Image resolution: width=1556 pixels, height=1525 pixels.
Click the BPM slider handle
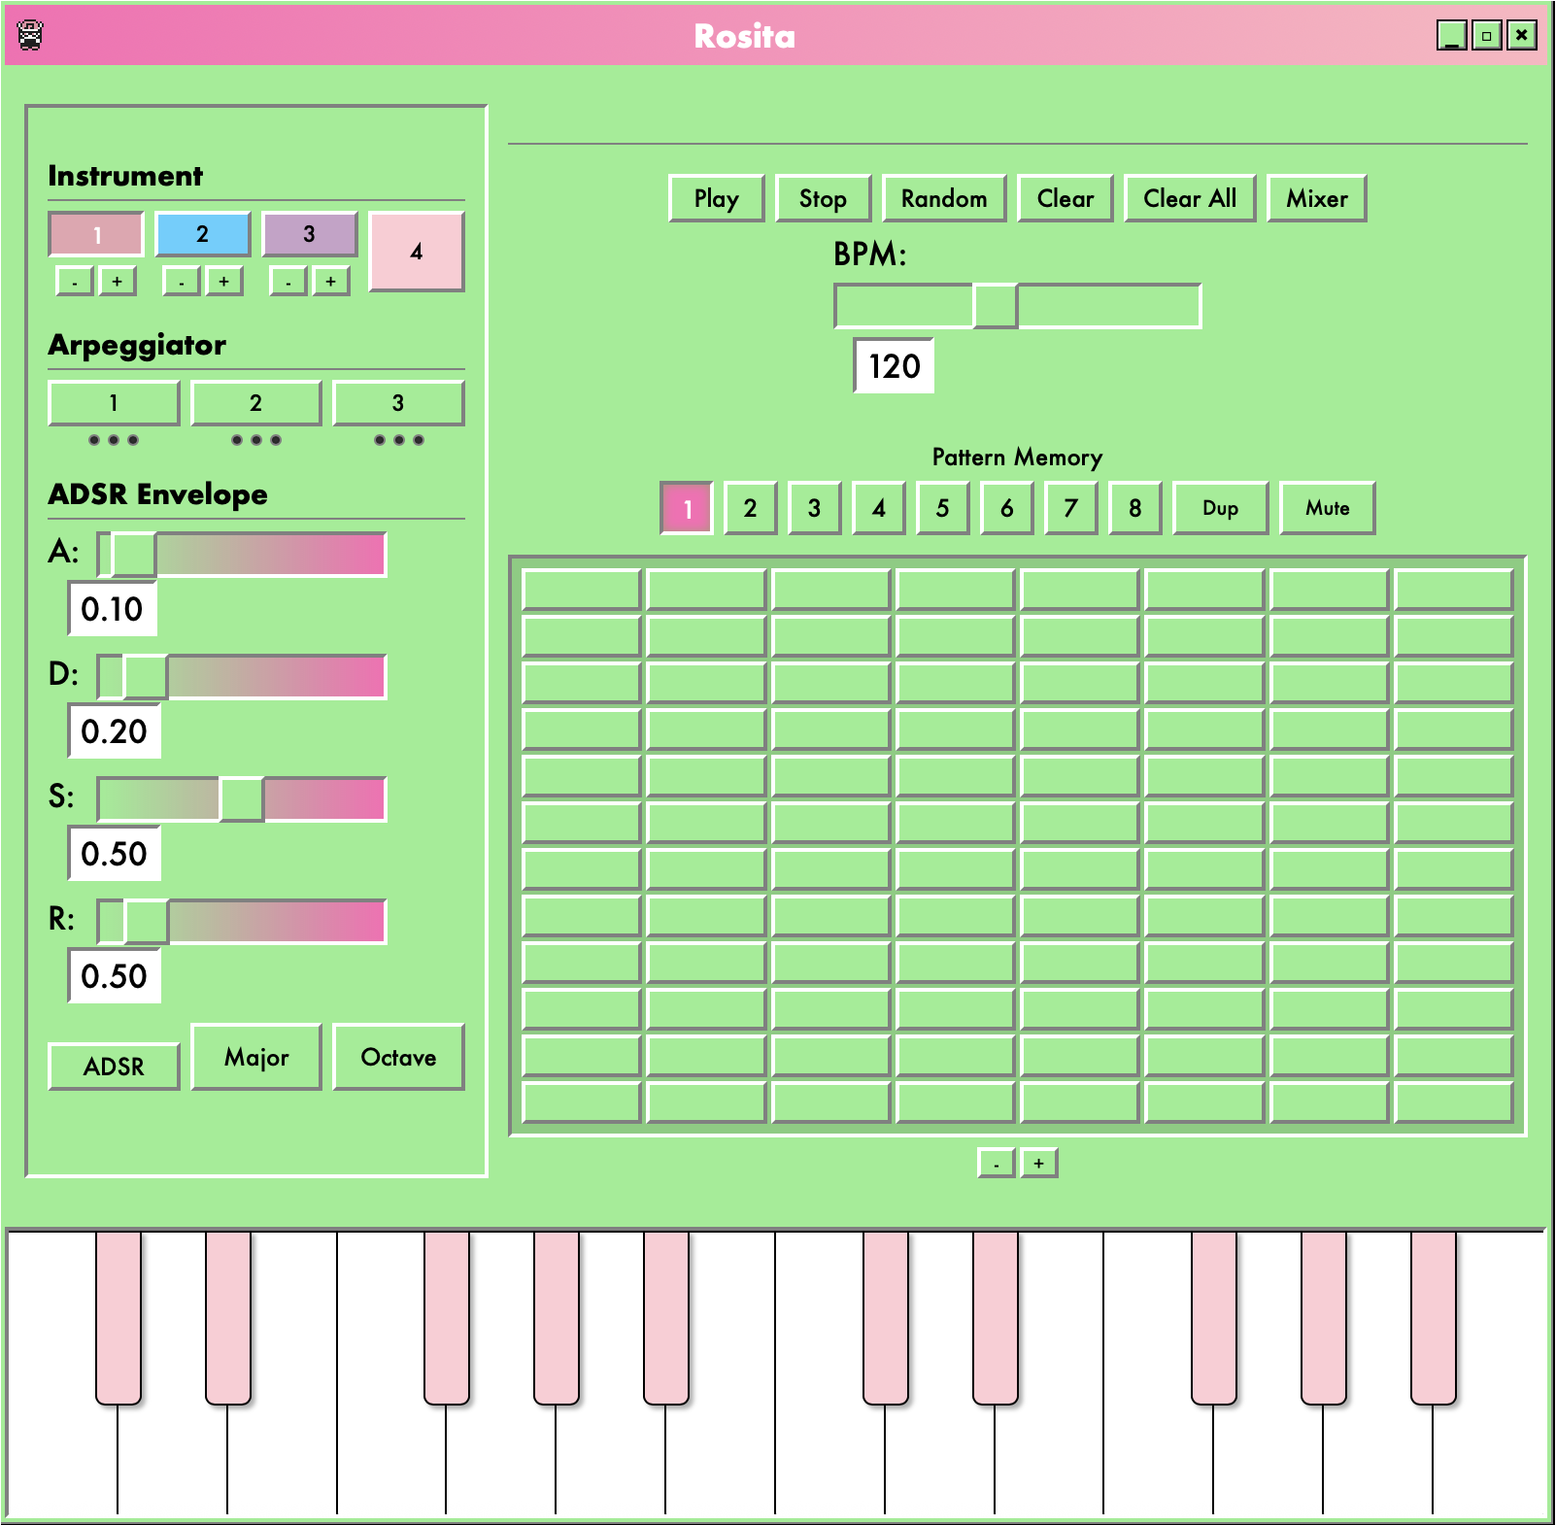[x=995, y=307]
